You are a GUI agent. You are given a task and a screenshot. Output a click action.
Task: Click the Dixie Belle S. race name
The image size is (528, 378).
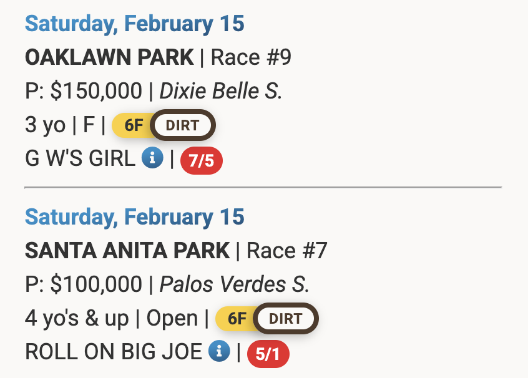click(221, 91)
